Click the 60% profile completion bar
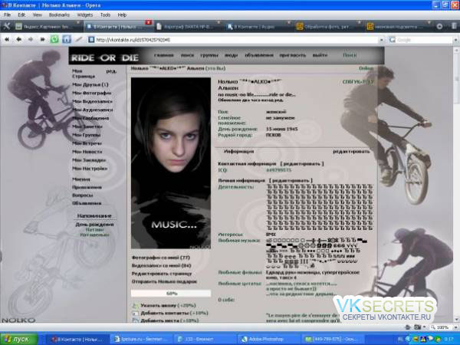 click(x=171, y=293)
